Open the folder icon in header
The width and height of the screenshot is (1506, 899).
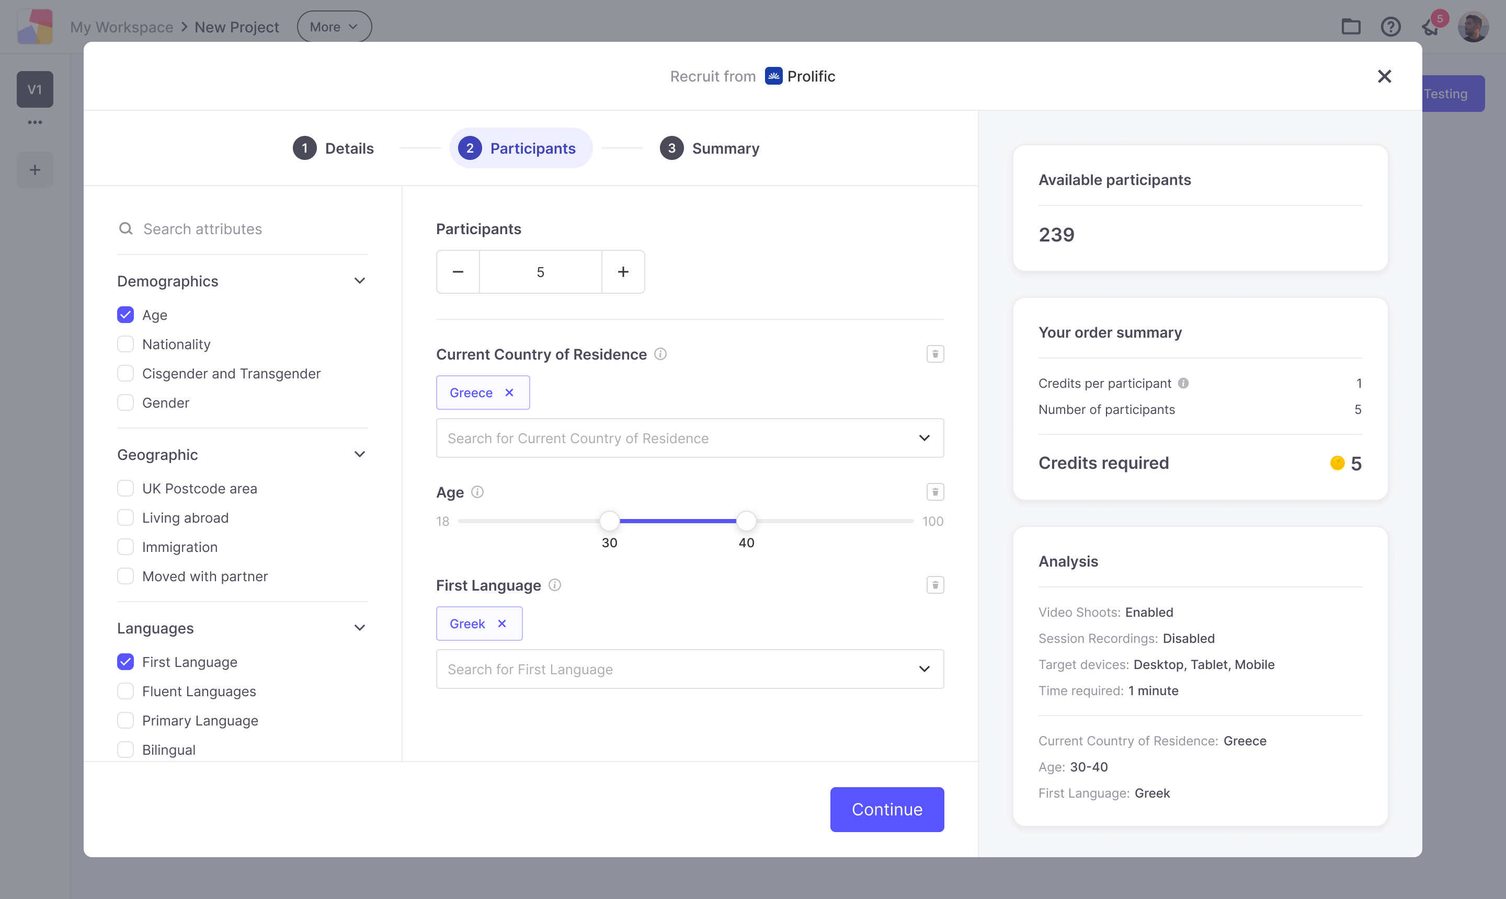[1350, 27]
